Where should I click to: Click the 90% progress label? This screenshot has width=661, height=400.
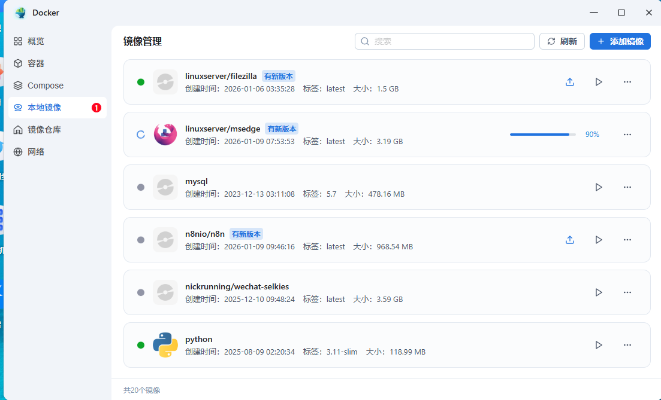(x=592, y=135)
